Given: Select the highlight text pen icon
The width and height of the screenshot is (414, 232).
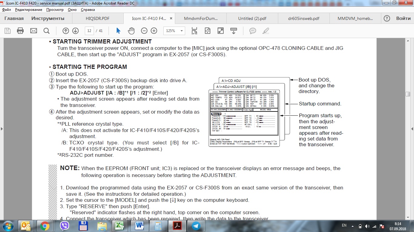Looking at the screenshot, I should [266, 31].
